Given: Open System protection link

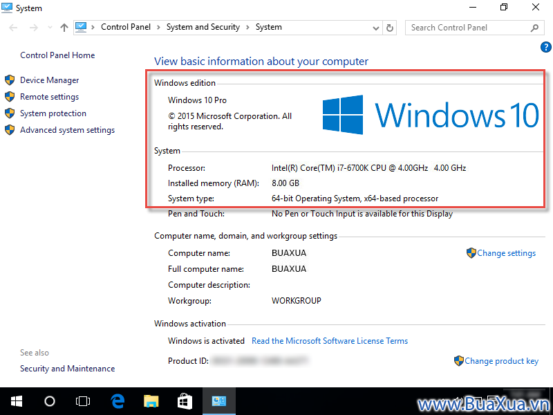Looking at the screenshot, I should click(53, 113).
